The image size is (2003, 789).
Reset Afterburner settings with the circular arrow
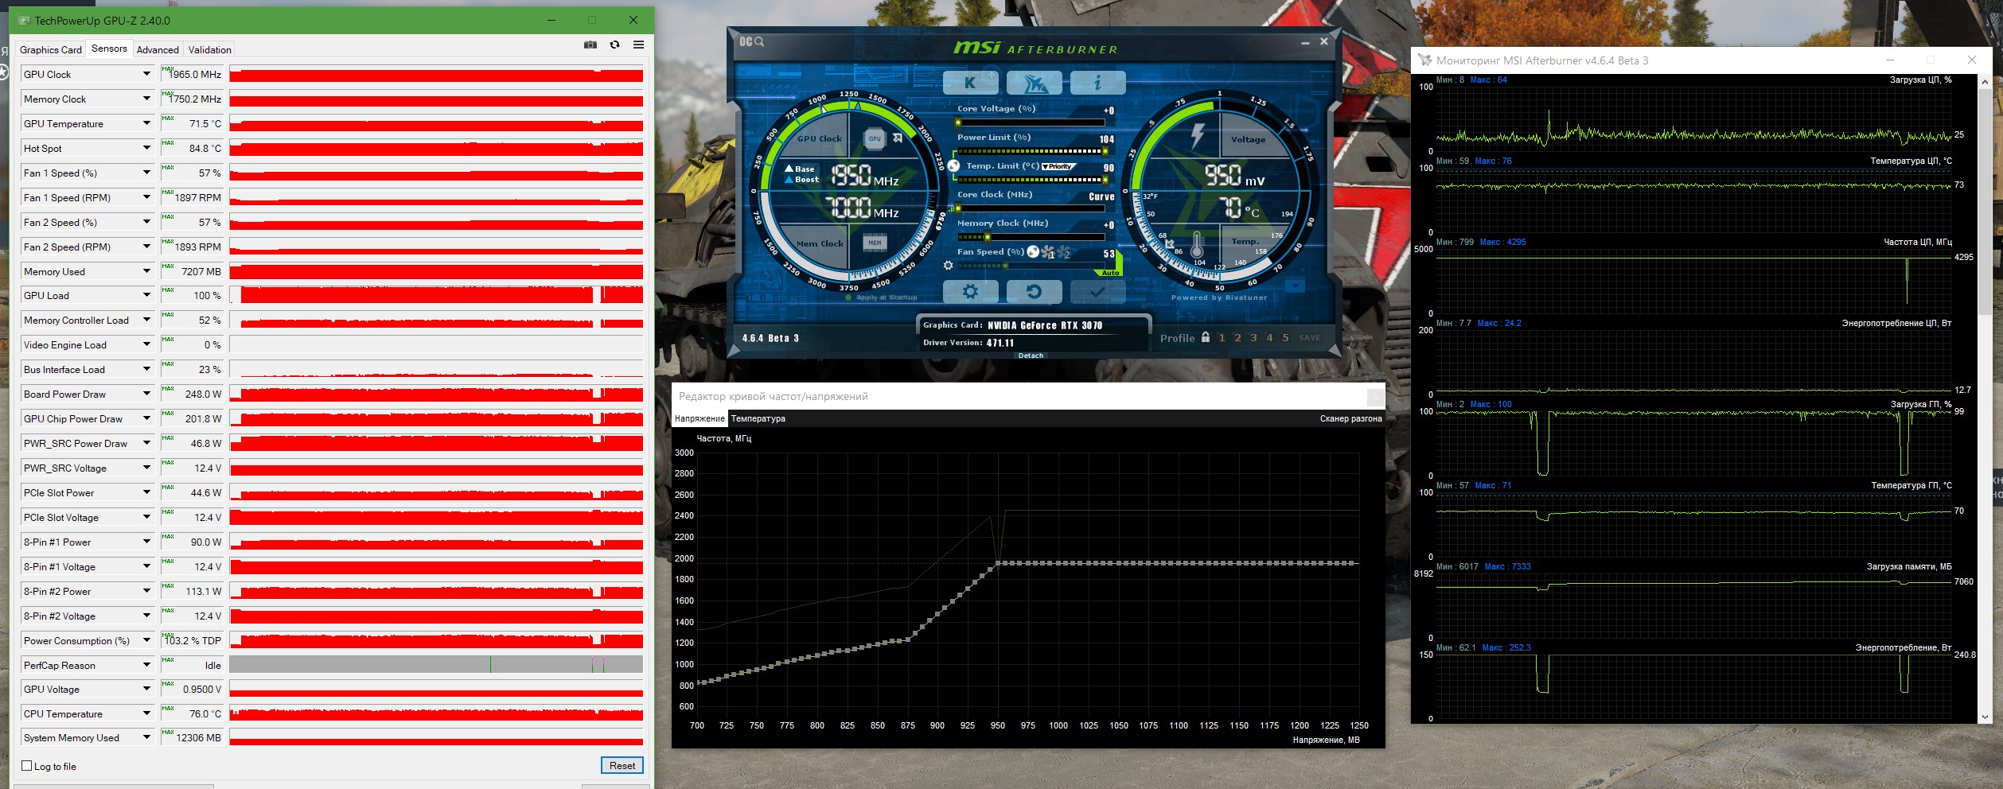(1034, 292)
